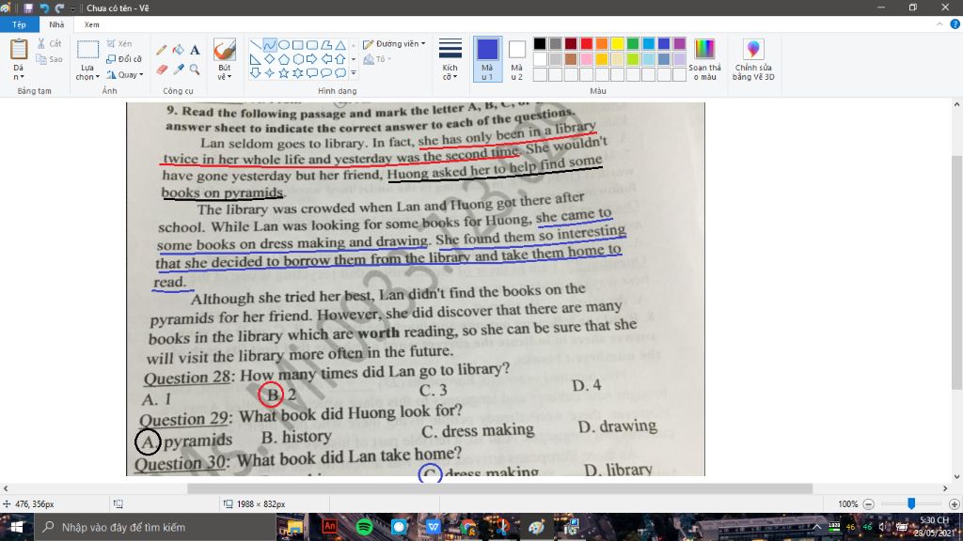Select the Fill with color bucket tool
Viewport: 963px width, 541px height.
tap(178, 50)
